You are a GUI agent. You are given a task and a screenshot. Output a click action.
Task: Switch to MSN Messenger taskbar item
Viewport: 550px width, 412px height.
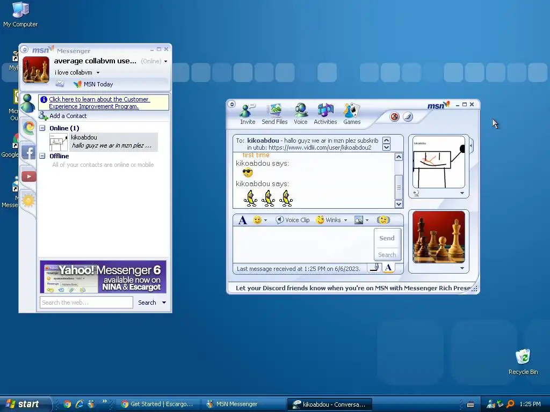[244, 404]
